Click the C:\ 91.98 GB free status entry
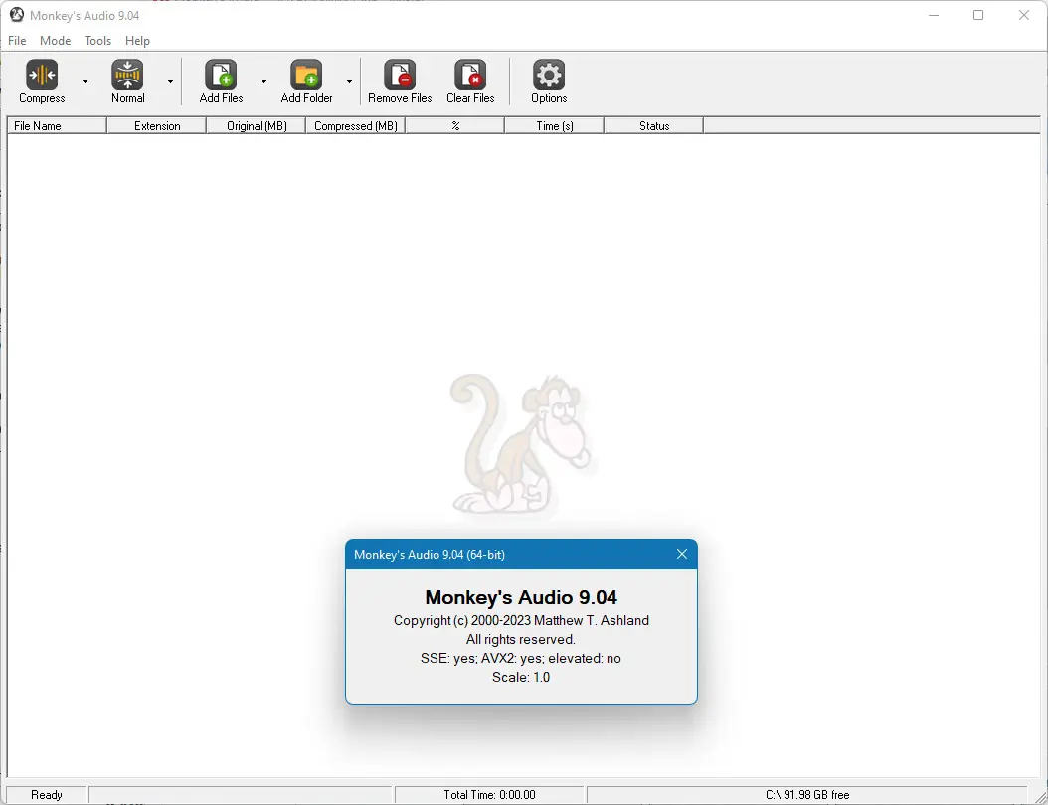This screenshot has width=1048, height=805. click(x=807, y=795)
